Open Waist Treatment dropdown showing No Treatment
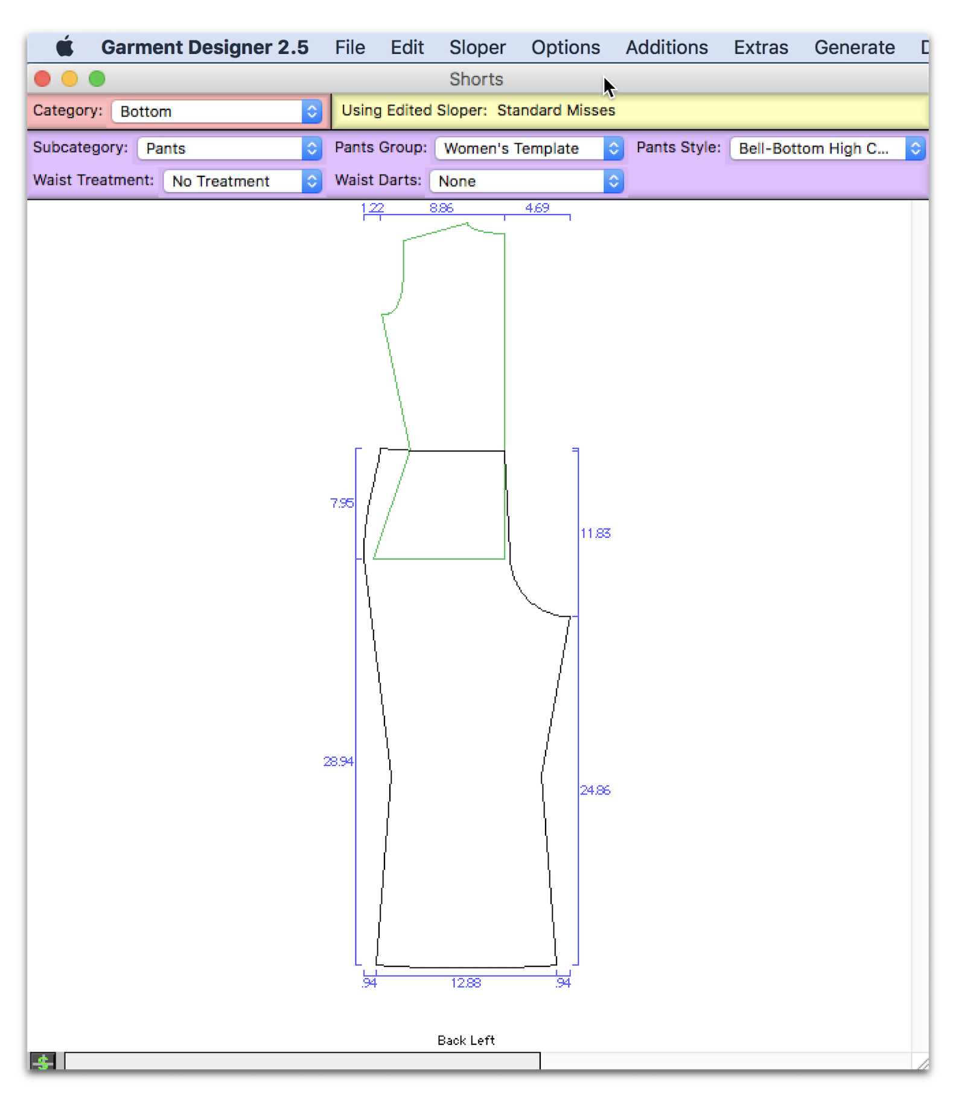Viewport: 956px width, 1101px height. point(243,181)
